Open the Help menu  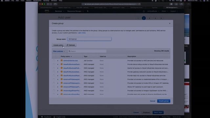[x=60, y=1]
